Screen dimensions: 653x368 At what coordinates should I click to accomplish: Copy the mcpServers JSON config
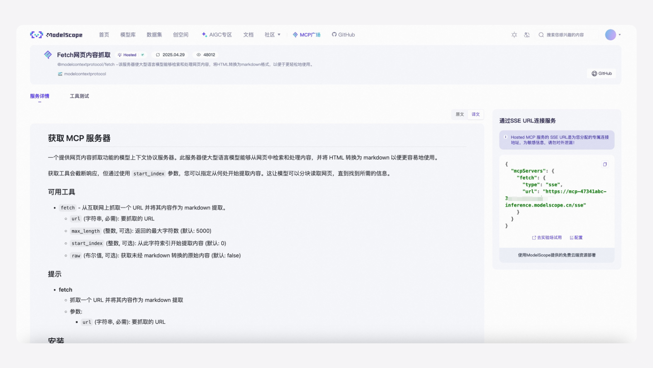tap(604, 165)
